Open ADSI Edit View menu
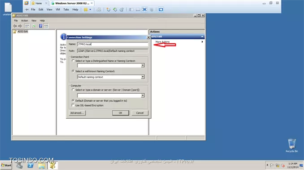The width and height of the screenshot is (304, 170). 34,21
